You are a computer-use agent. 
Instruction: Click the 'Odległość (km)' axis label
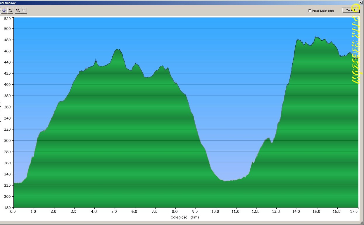184,217
